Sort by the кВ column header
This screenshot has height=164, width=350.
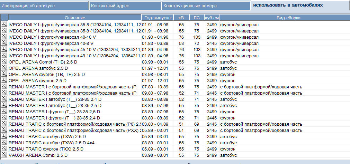pyautogui.click(x=181, y=18)
